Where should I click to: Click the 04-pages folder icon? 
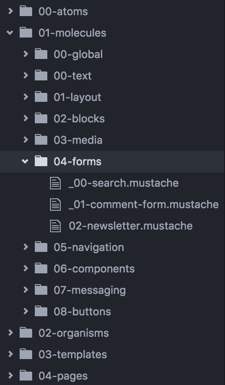pos(26,376)
